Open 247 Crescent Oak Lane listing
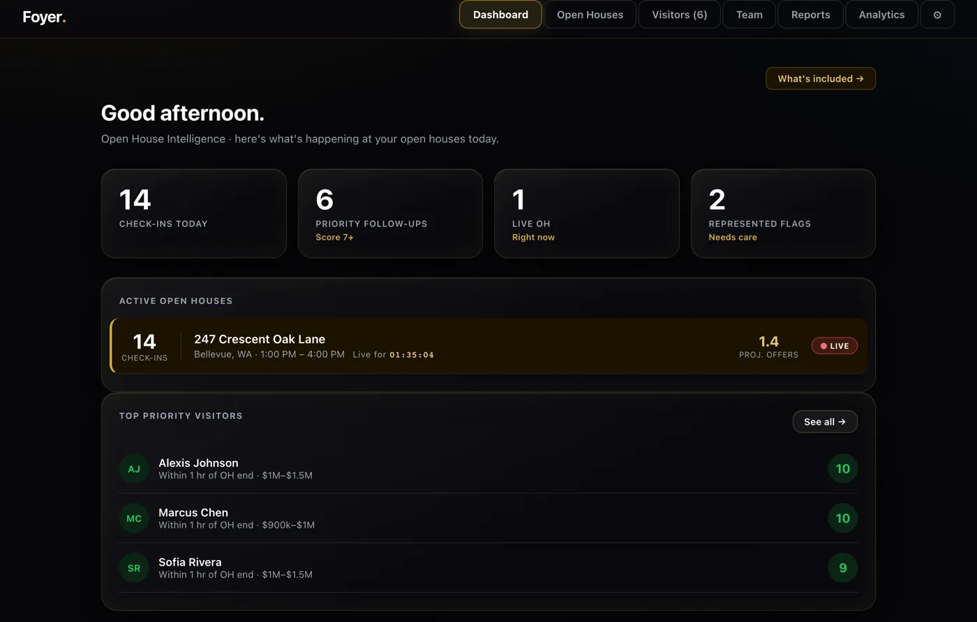Screen dimensions: 977x622 pos(488,346)
